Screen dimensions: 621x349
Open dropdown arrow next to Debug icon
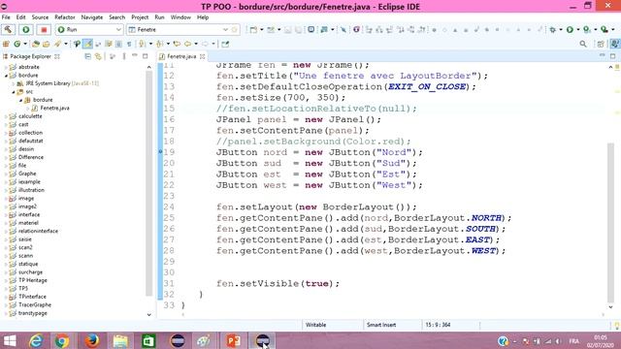(x=561, y=30)
